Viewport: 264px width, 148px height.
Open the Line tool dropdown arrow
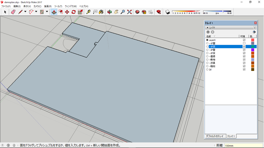click(25, 12)
